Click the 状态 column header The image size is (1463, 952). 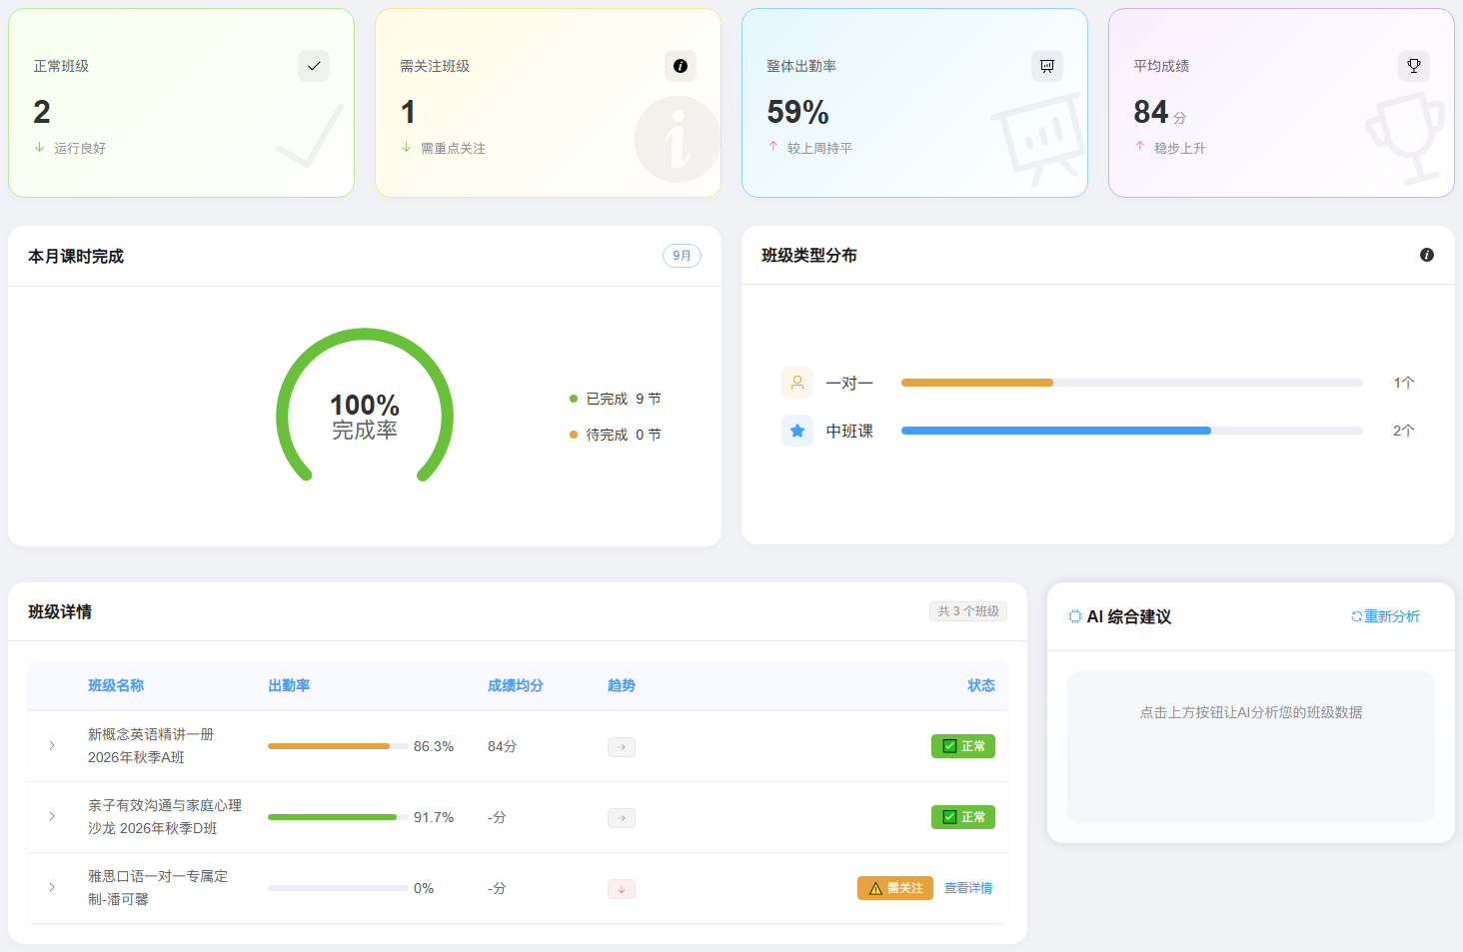pyautogui.click(x=981, y=685)
